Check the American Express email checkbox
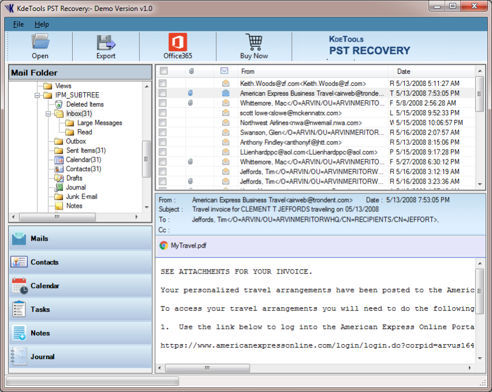The image size is (492, 392). click(x=162, y=93)
